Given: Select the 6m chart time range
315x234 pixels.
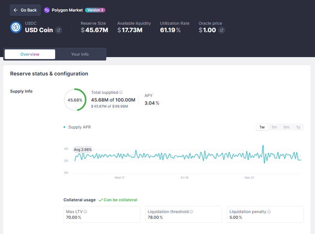Looking at the screenshot, I should (286, 127).
